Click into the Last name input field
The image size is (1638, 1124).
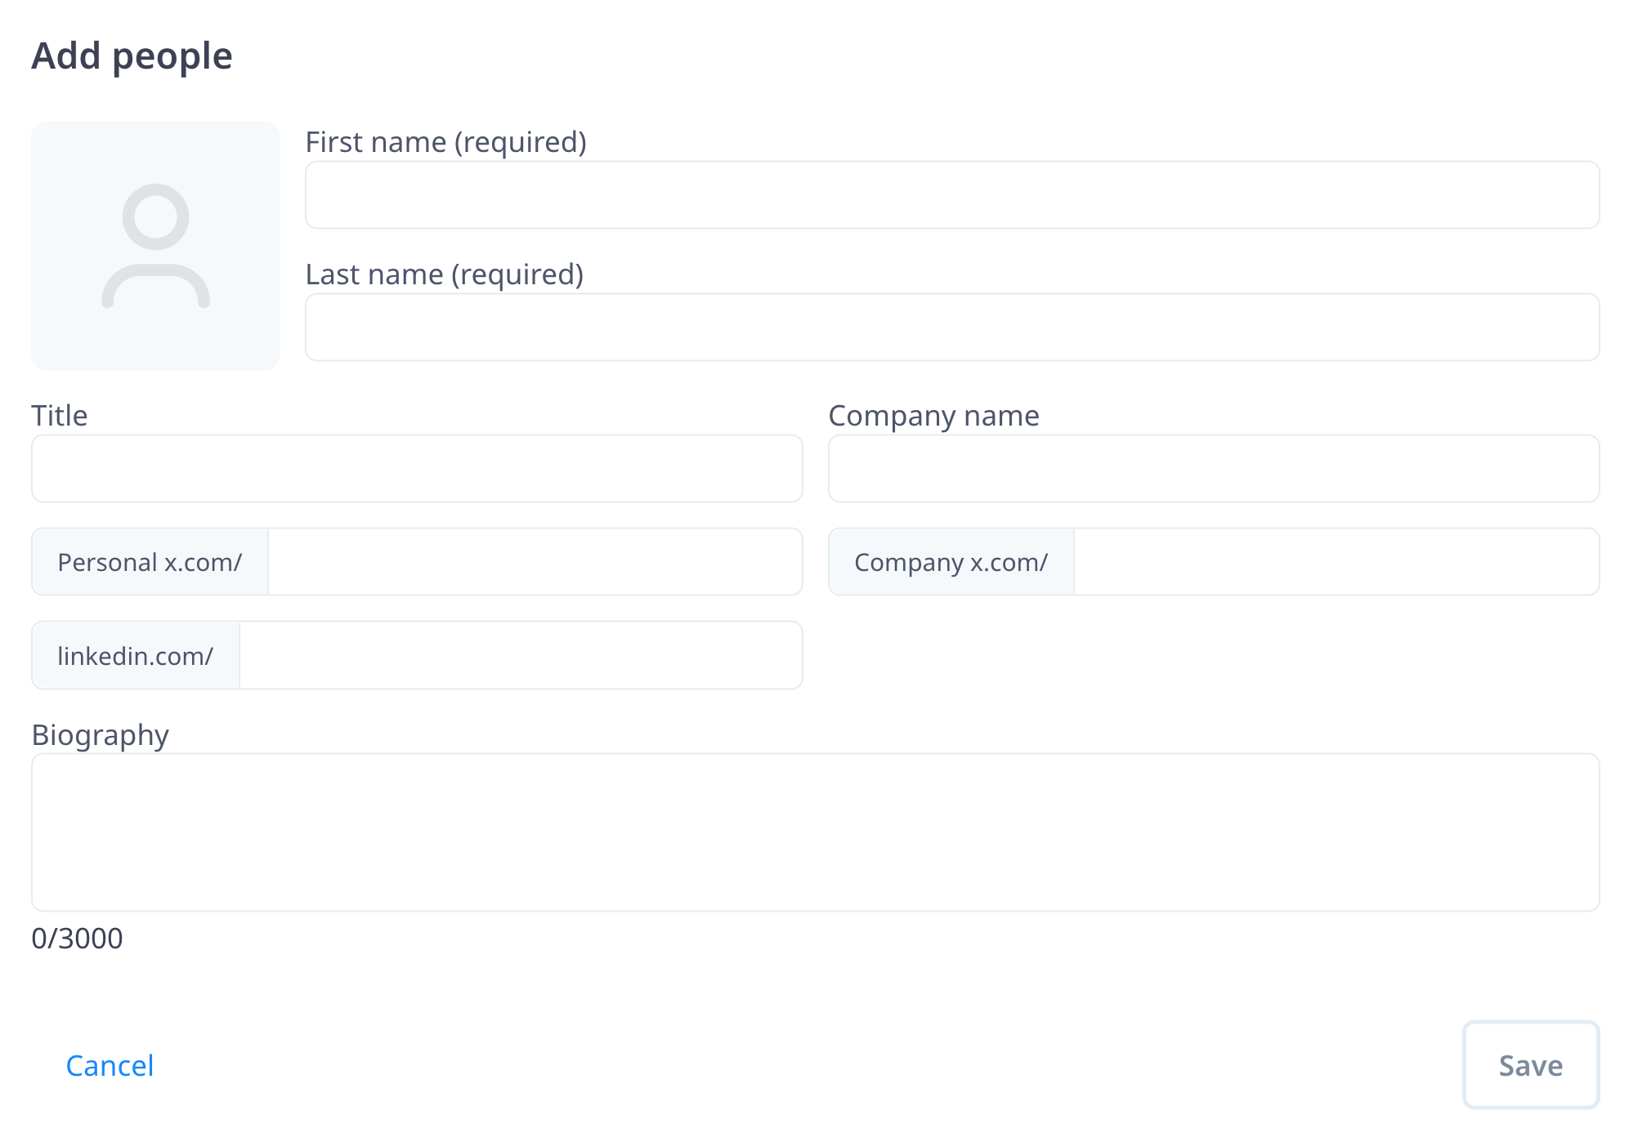click(951, 328)
